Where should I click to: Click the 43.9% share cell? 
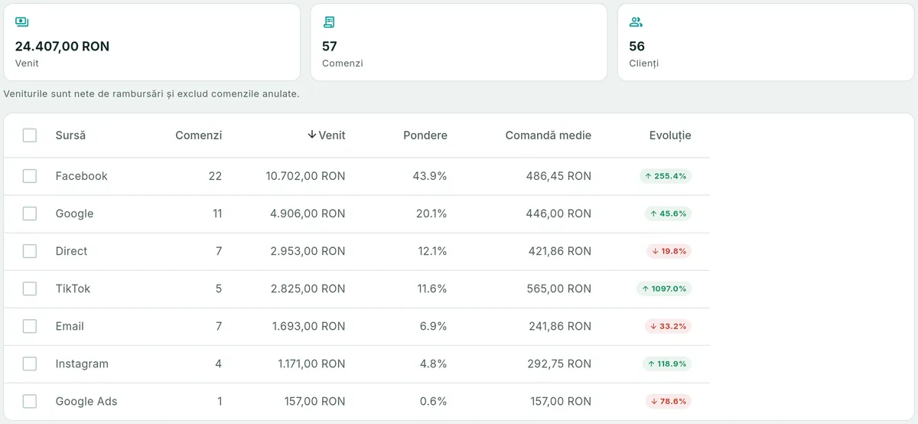430,176
